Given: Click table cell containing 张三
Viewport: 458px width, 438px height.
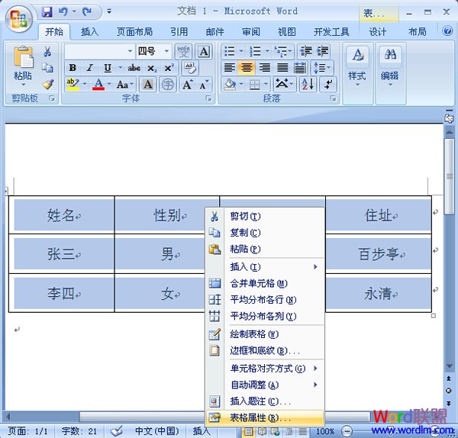Looking at the screenshot, I should tap(62, 254).
